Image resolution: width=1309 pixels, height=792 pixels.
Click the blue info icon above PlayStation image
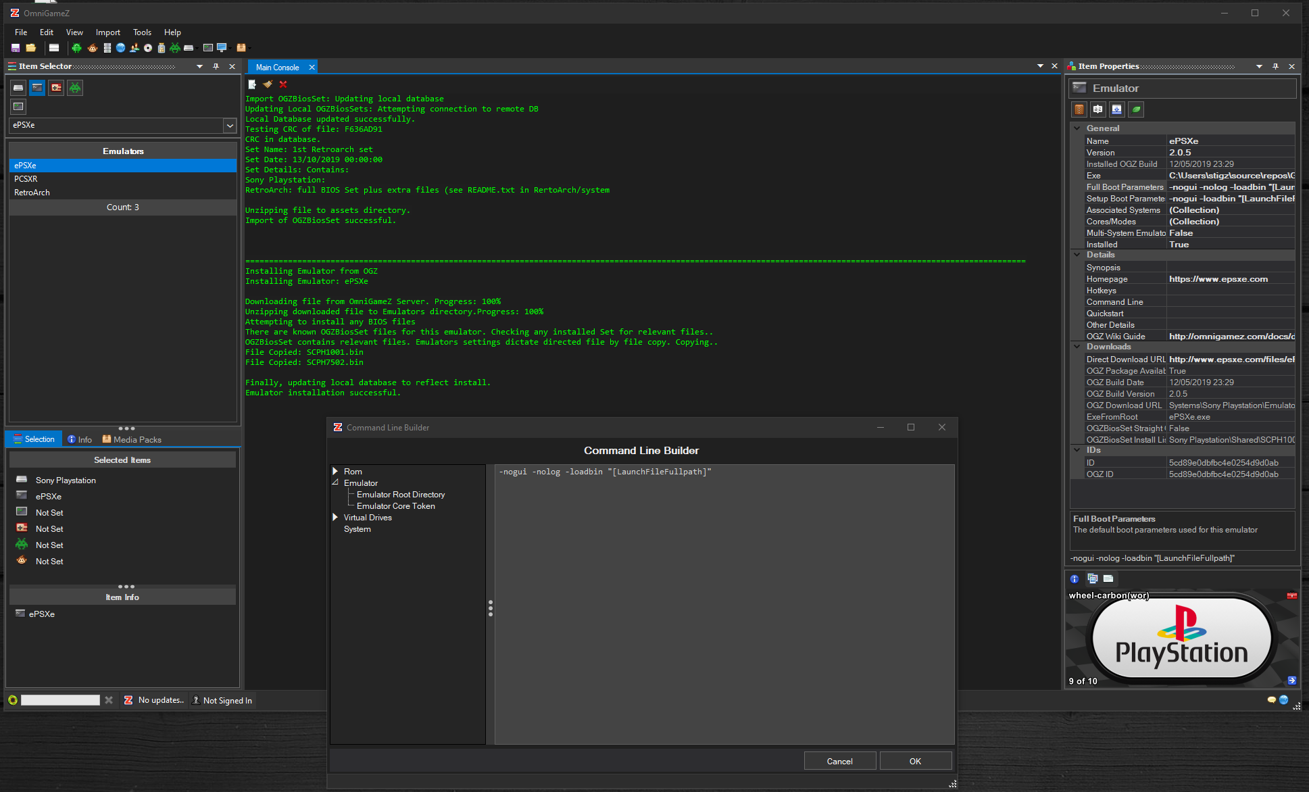[x=1075, y=579]
